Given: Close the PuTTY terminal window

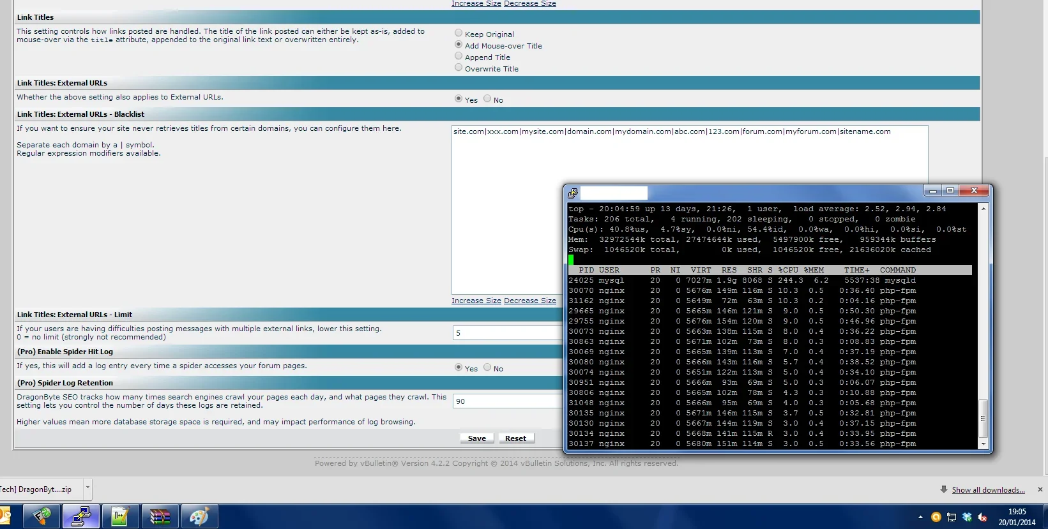Looking at the screenshot, I should (x=974, y=191).
